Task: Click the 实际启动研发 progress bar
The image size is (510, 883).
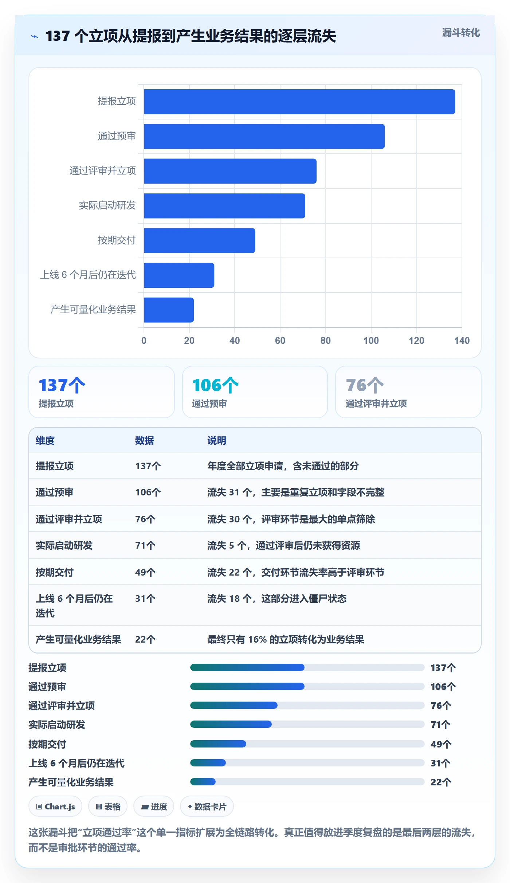Action: point(307,724)
